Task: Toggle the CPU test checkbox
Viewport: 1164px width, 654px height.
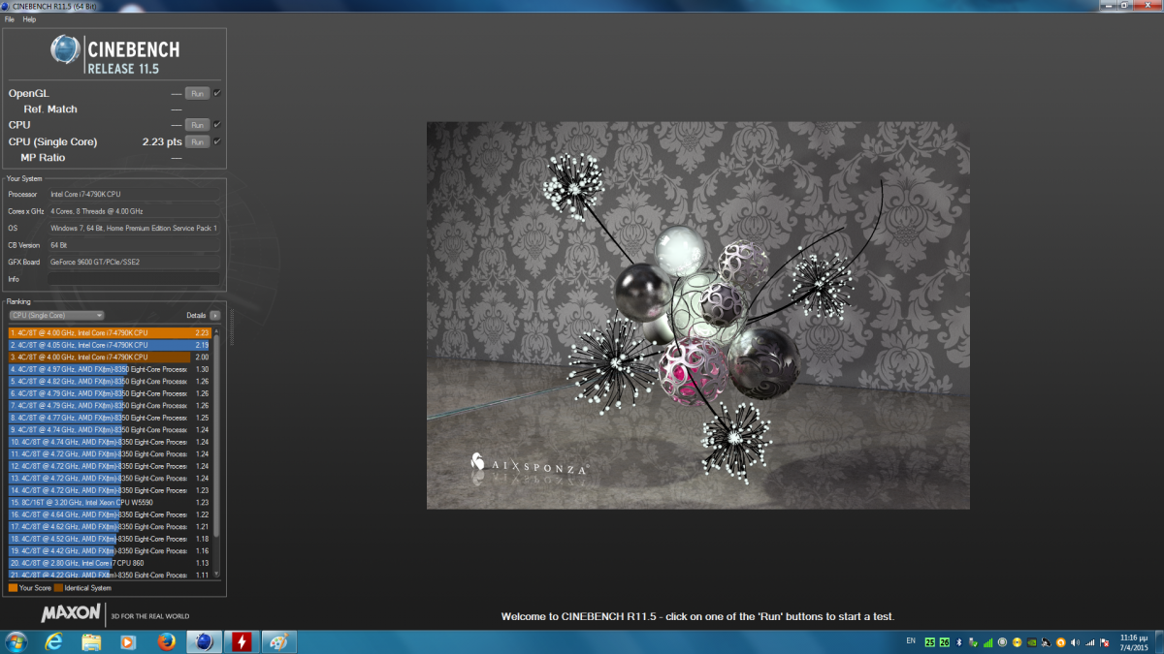Action: (x=217, y=125)
